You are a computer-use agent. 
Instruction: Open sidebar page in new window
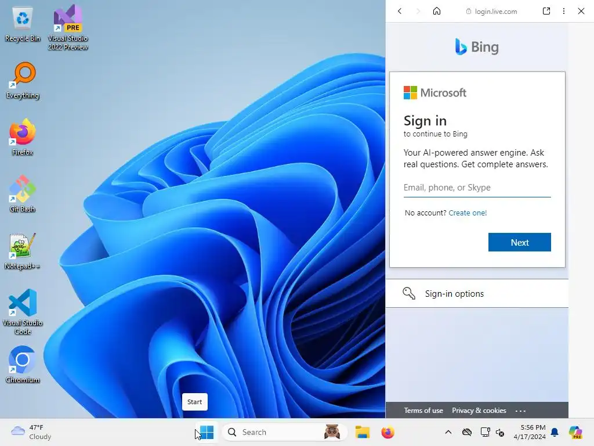(546, 11)
